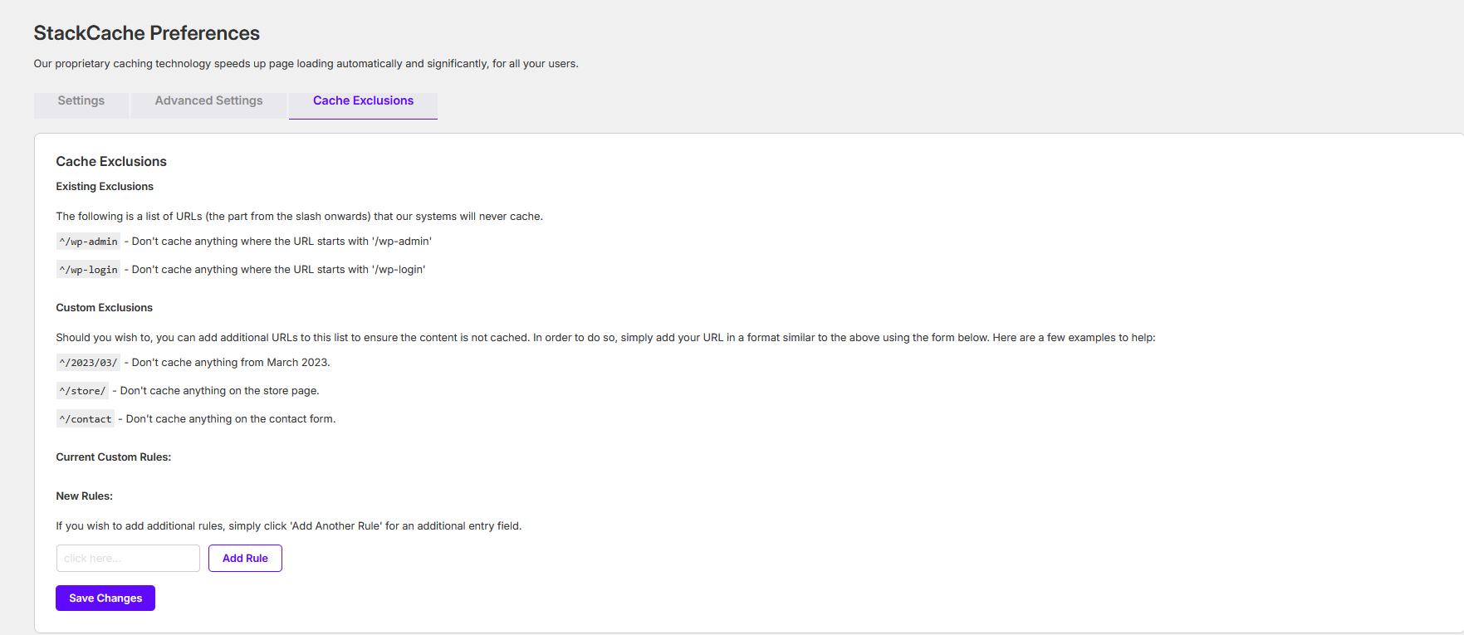
Task: Click the ^/wp-admin code snippet
Action: (89, 242)
